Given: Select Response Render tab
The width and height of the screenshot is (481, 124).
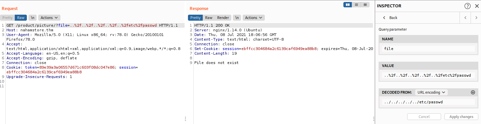Looking at the screenshot, I should tap(223, 18).
